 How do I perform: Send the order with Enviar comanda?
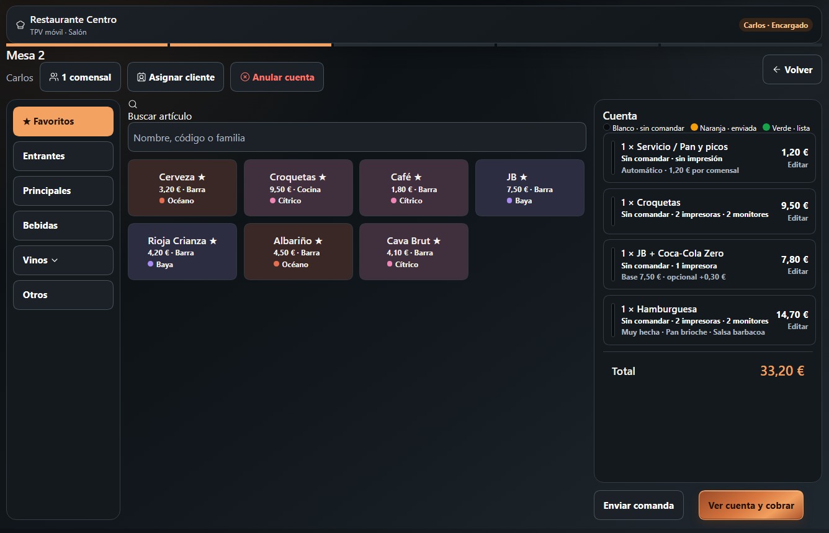coord(639,505)
